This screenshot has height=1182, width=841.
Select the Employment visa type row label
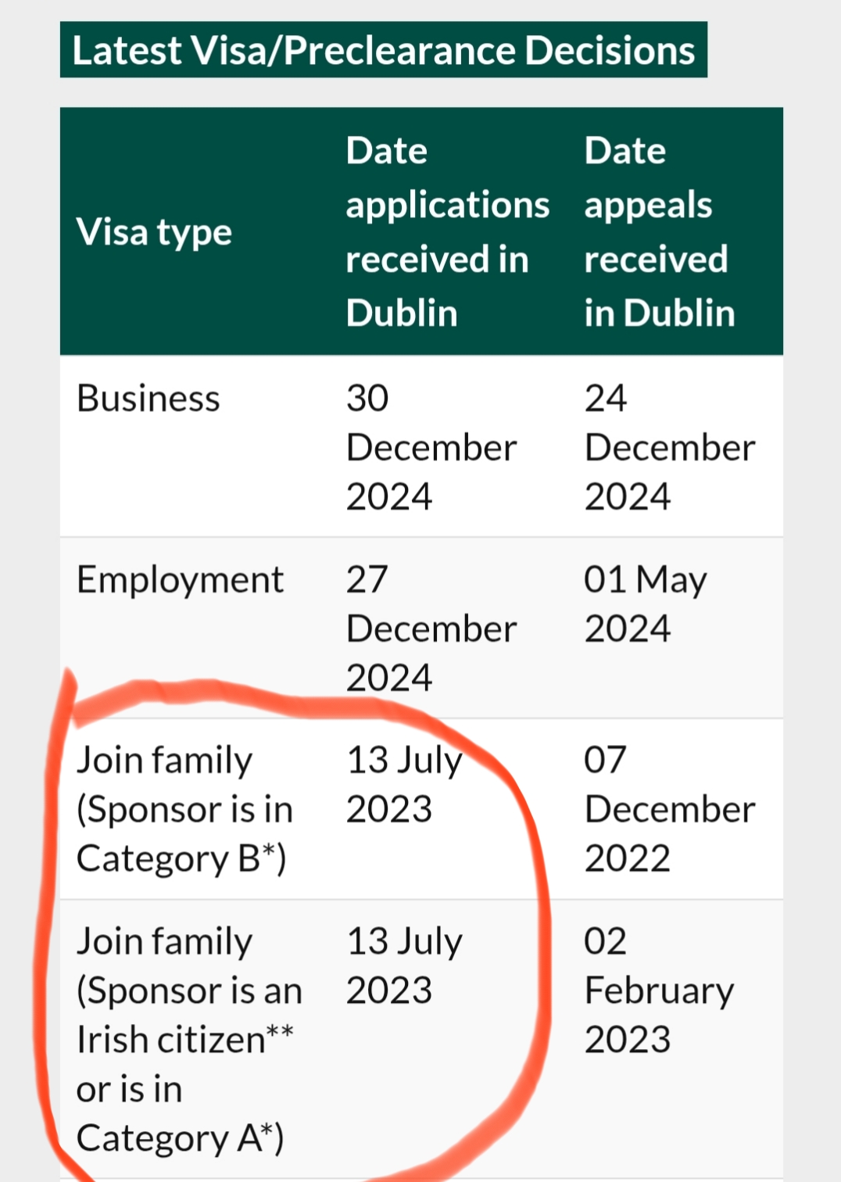point(180,580)
